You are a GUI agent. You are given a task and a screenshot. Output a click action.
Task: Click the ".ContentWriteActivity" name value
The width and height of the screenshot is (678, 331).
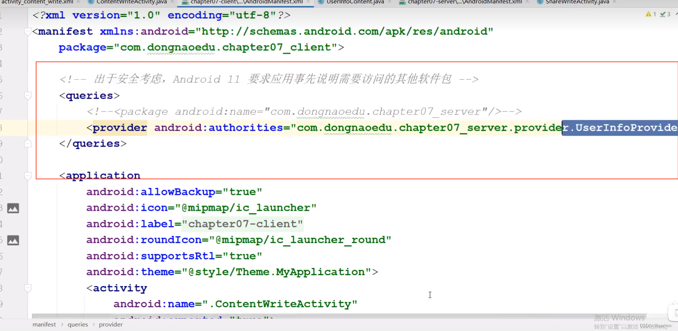click(280, 304)
